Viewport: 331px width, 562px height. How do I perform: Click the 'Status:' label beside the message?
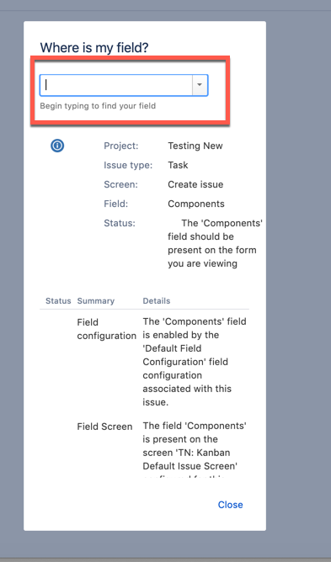120,223
